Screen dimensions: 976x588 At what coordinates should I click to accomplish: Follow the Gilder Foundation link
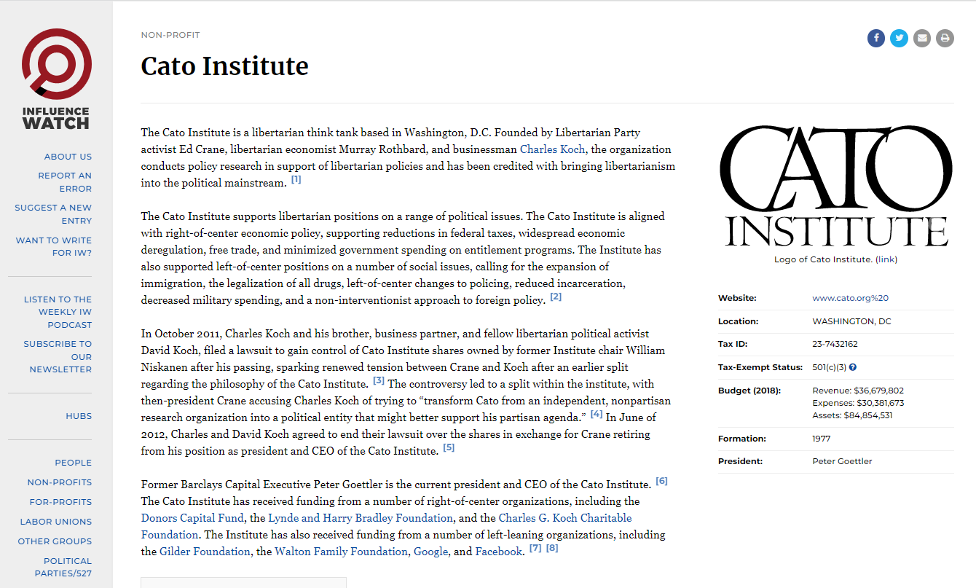pos(205,552)
